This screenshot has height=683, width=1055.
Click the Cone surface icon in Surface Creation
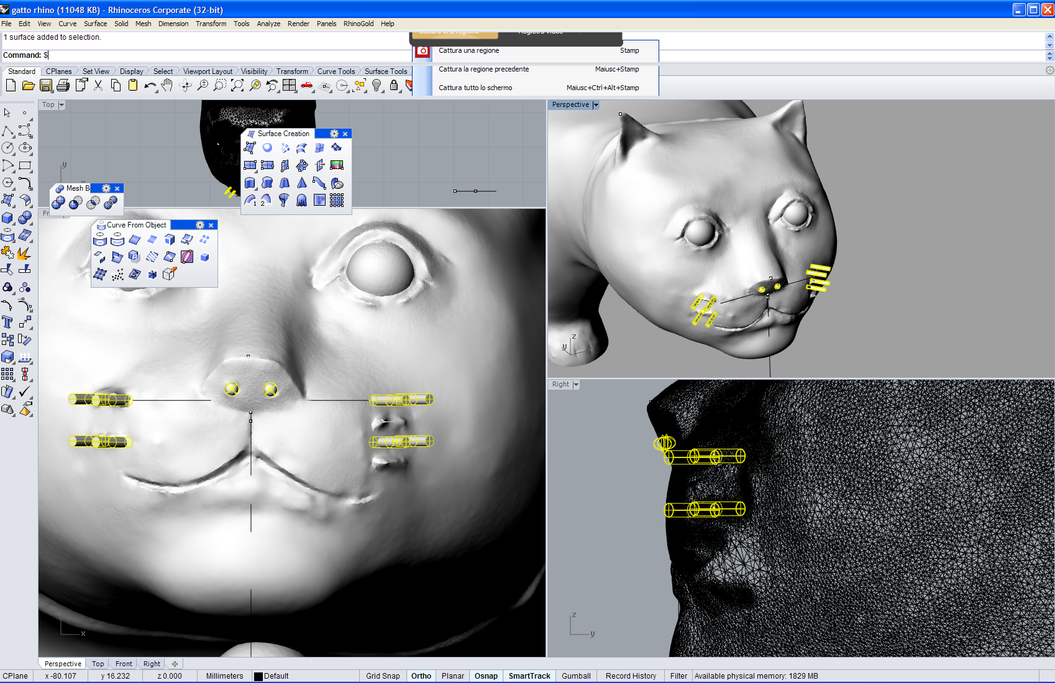coord(302,183)
